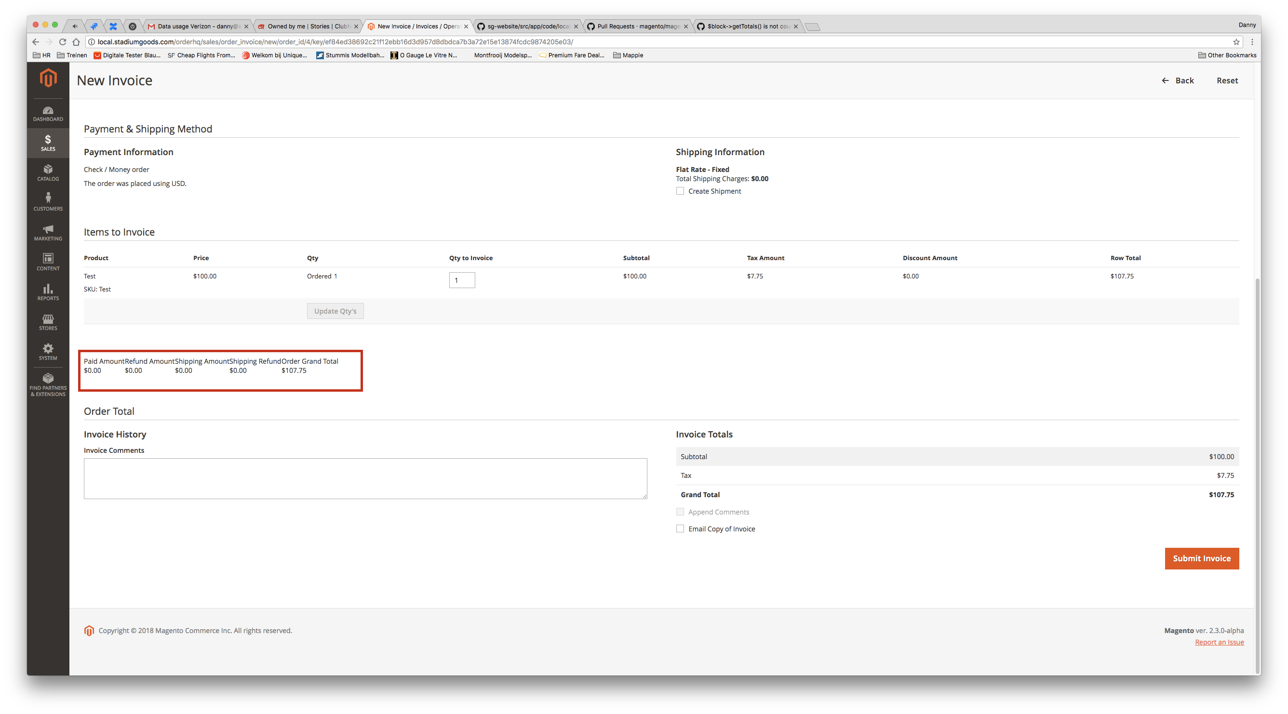1288x714 pixels.
Task: Open the Chrome three-dot menu
Action: 1252,42
